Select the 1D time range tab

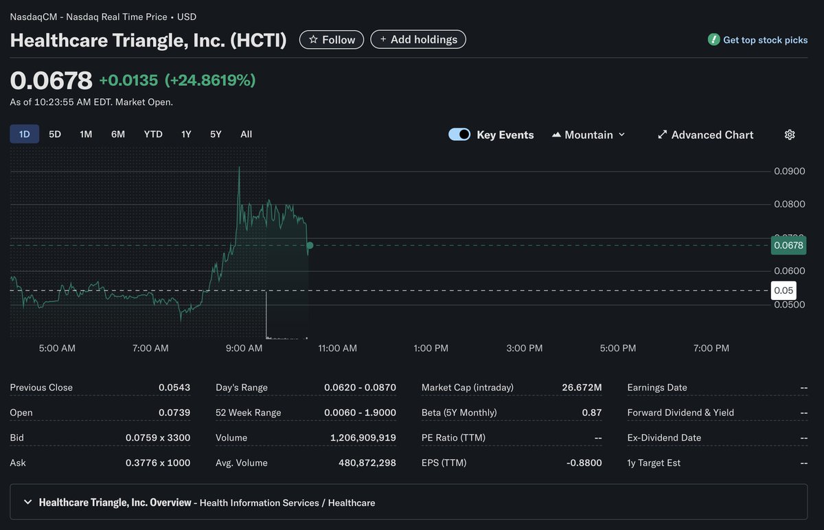[x=25, y=134]
